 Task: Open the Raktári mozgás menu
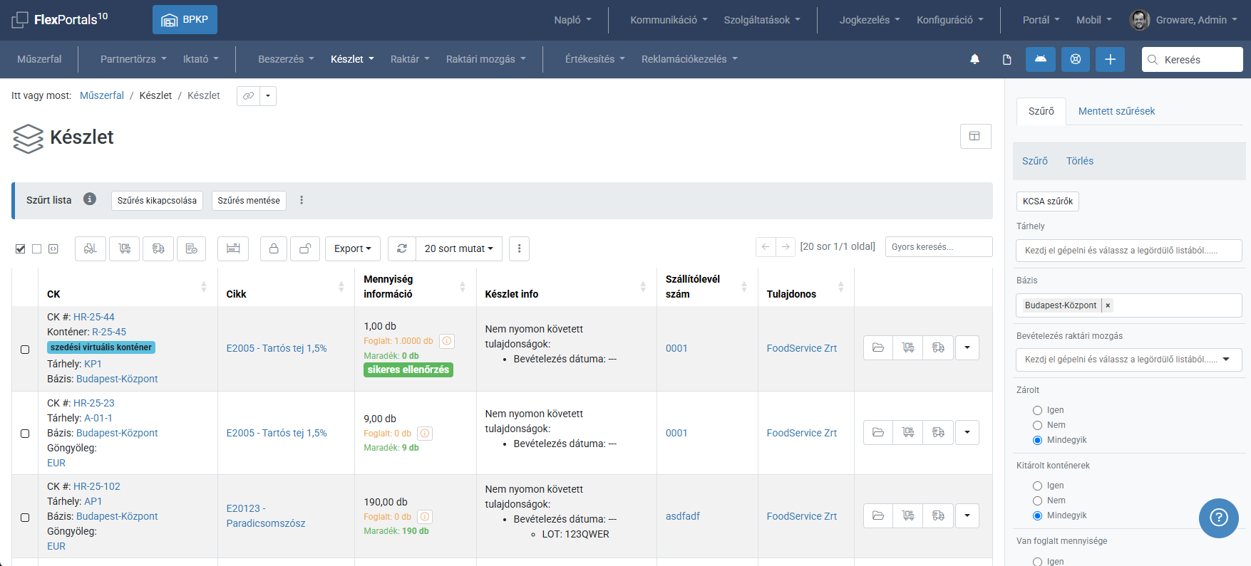(485, 59)
